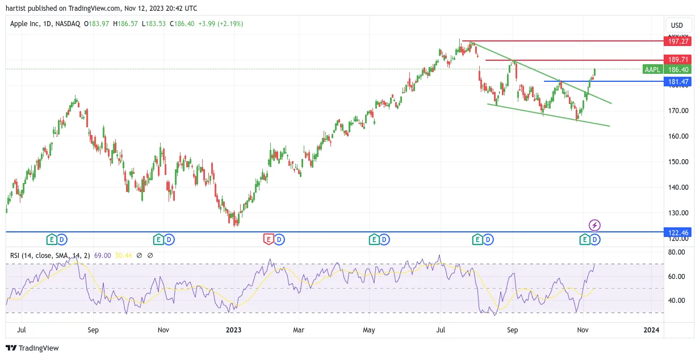The height and width of the screenshot is (358, 700).
Task: Click the earnings E icon near July 2023
Action: (x=477, y=240)
